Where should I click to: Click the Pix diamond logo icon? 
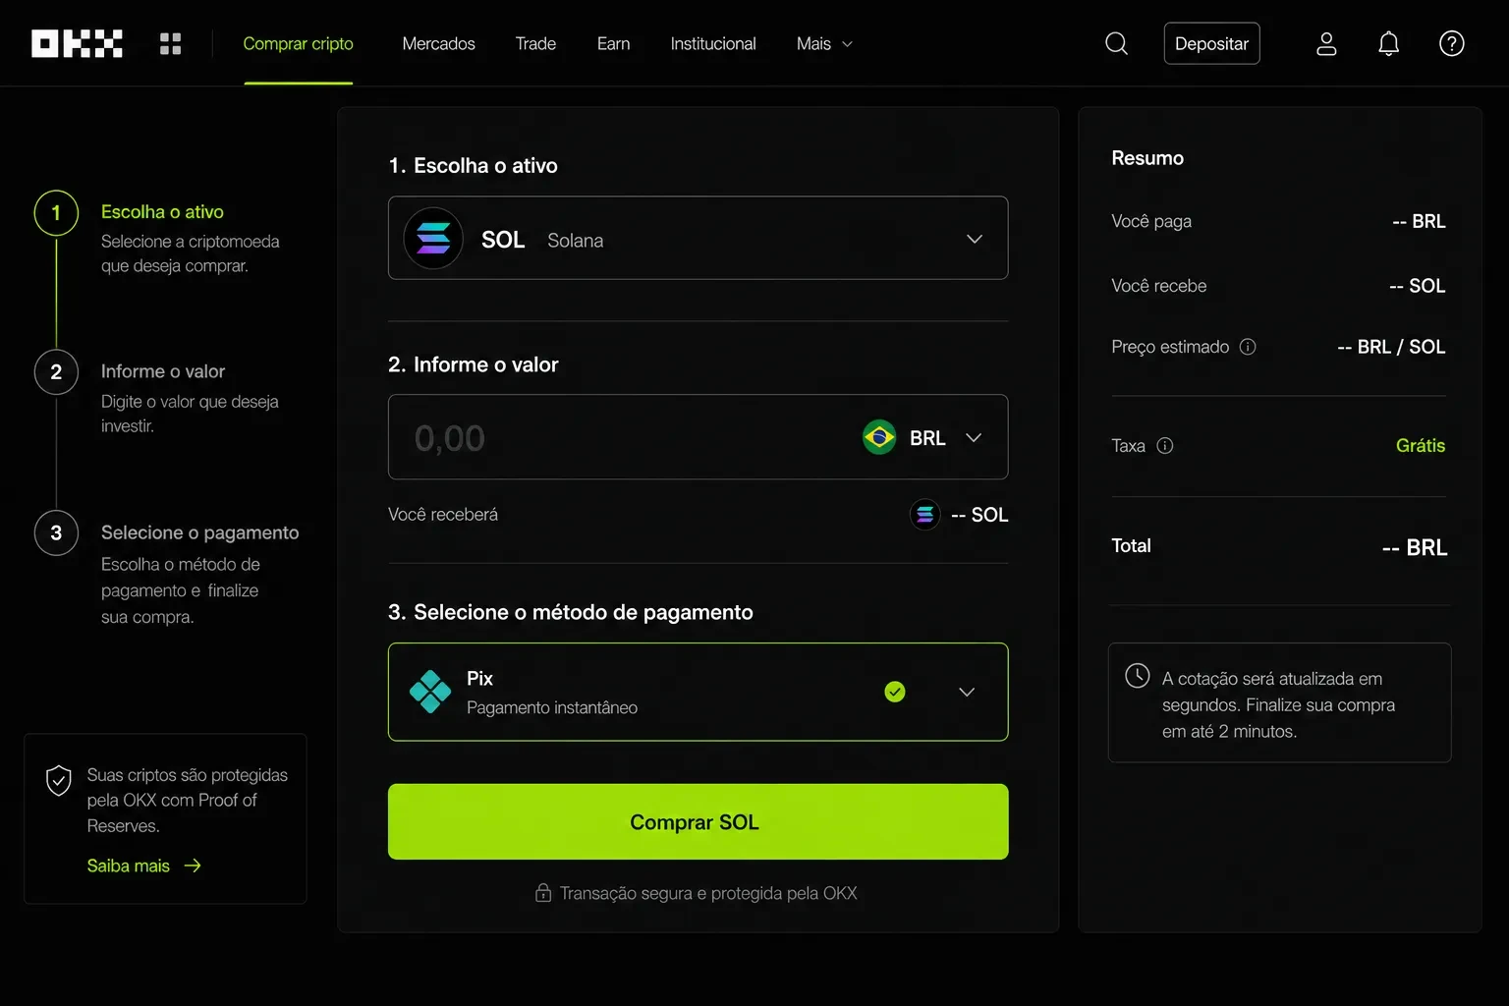[430, 692]
